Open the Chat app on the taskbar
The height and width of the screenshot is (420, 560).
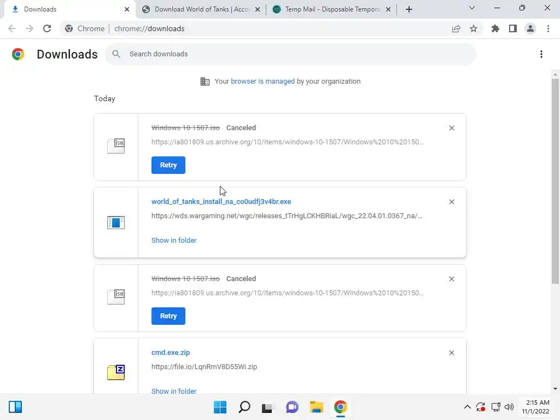pyautogui.click(x=292, y=407)
